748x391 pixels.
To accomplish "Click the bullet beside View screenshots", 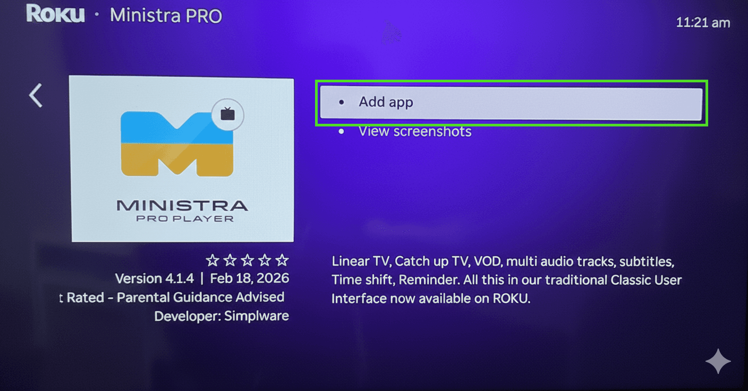I will (341, 132).
